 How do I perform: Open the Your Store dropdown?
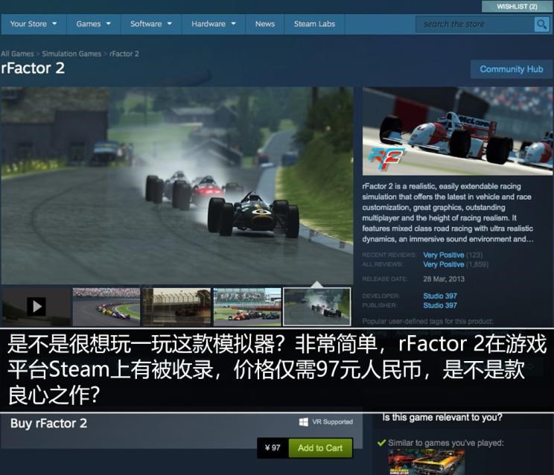[34, 24]
